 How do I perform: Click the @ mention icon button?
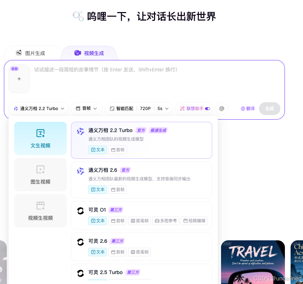coord(222,109)
